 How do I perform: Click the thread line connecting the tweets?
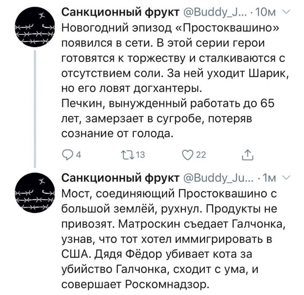coord(35,109)
